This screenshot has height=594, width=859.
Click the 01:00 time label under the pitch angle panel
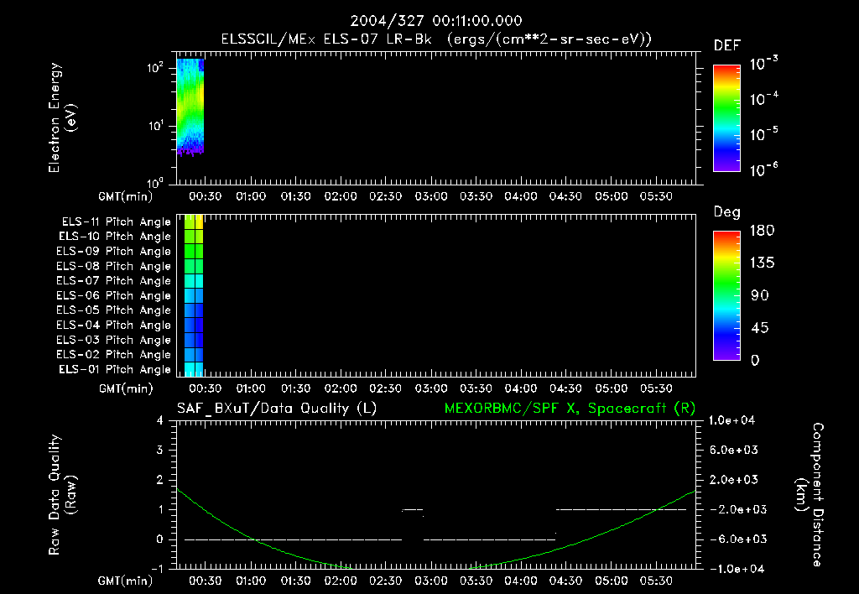(x=251, y=389)
